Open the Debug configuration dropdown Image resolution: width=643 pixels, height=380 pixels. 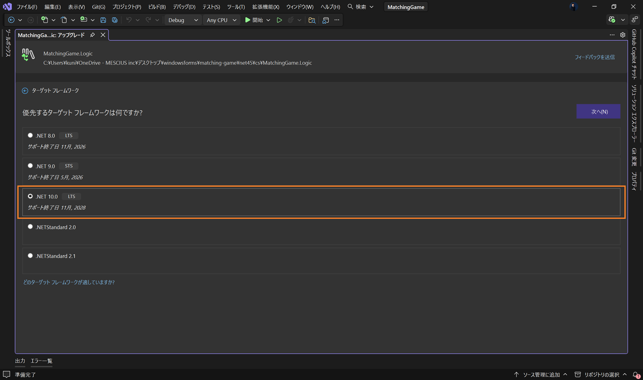coord(183,20)
